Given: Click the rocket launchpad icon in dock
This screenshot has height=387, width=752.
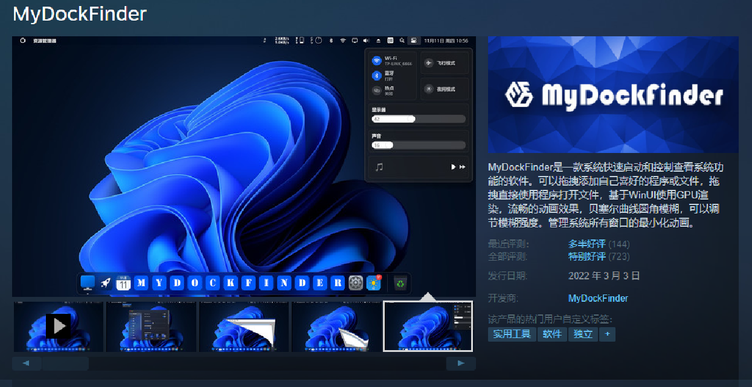Looking at the screenshot, I should pyautogui.click(x=106, y=283).
